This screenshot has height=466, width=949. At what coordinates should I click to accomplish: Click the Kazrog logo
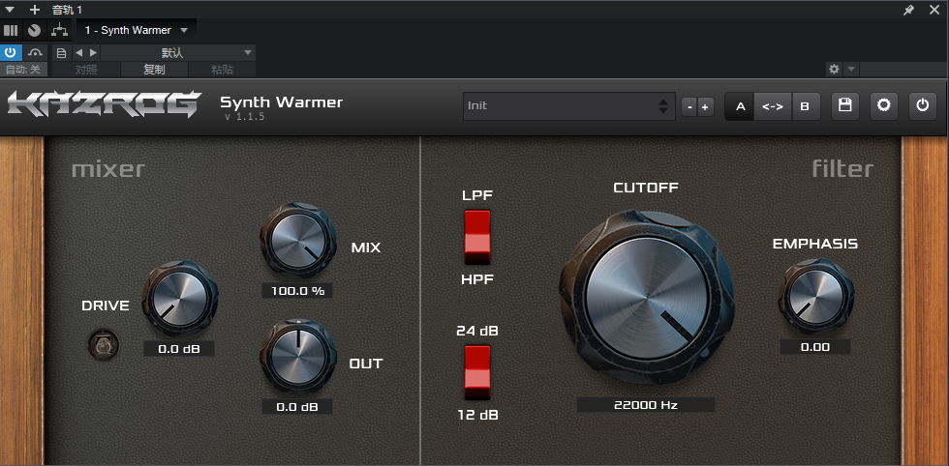[104, 104]
